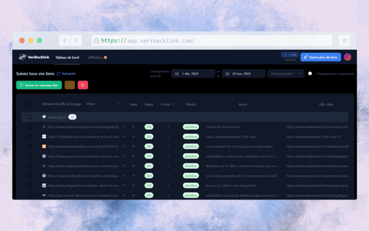Open the browser hamburger menu

(344, 41)
